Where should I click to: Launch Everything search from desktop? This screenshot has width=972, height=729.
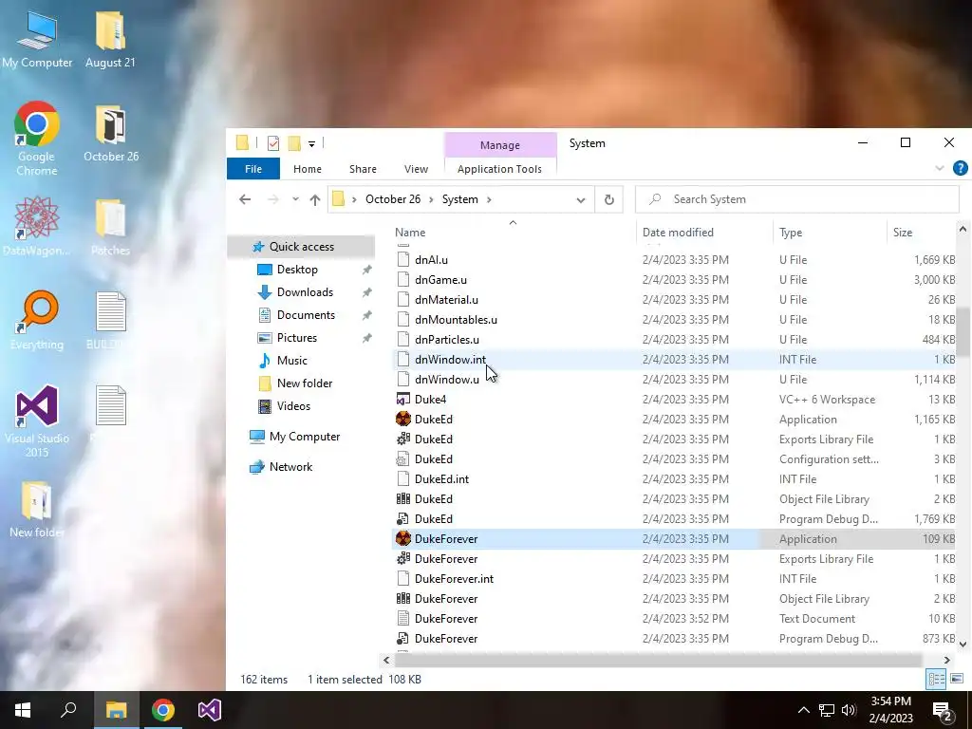(x=37, y=320)
